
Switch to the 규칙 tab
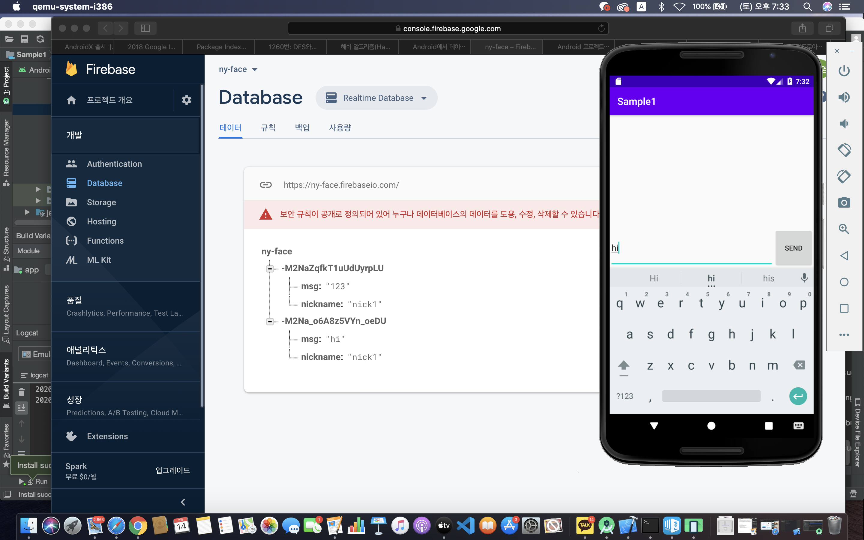coord(268,127)
